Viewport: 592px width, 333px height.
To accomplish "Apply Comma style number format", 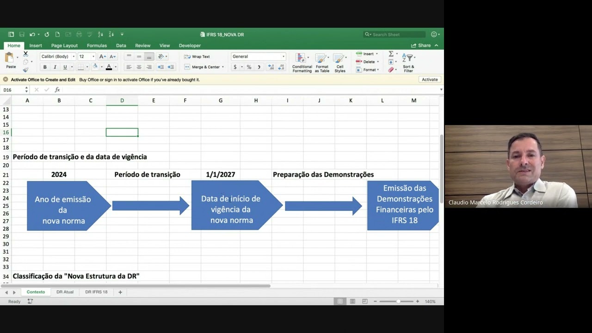I will (x=259, y=67).
